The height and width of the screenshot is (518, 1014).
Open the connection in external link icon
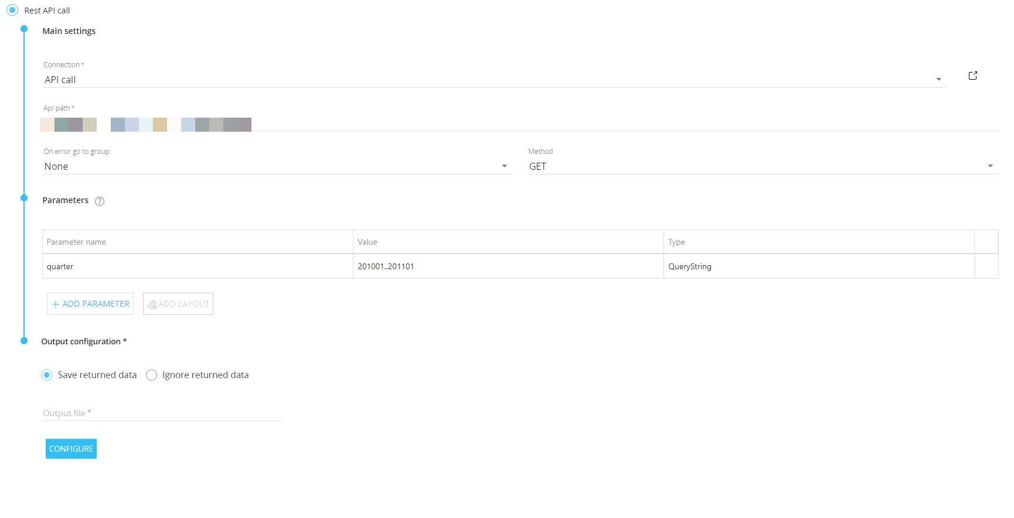(973, 76)
